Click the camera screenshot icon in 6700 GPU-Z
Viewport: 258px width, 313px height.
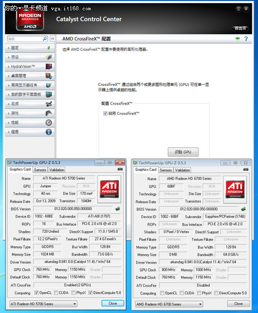(x=246, y=170)
